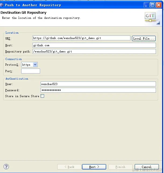Click the 'Destination Git Repository' heading

[x=23, y=13]
